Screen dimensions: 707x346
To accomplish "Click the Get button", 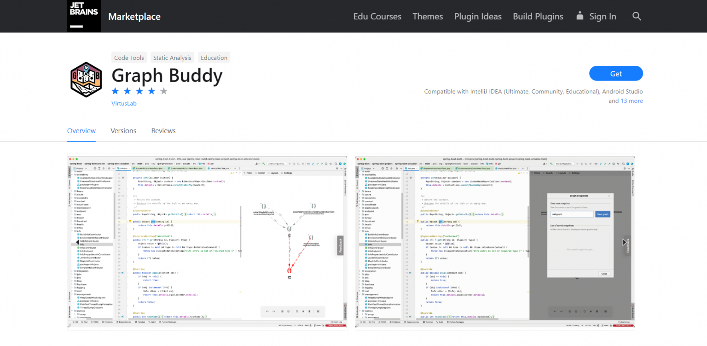I will click(616, 73).
